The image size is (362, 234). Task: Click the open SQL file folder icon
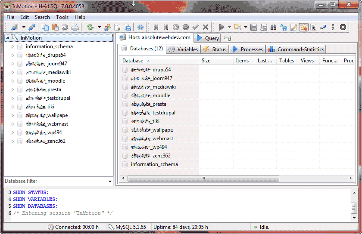(x=237, y=27)
